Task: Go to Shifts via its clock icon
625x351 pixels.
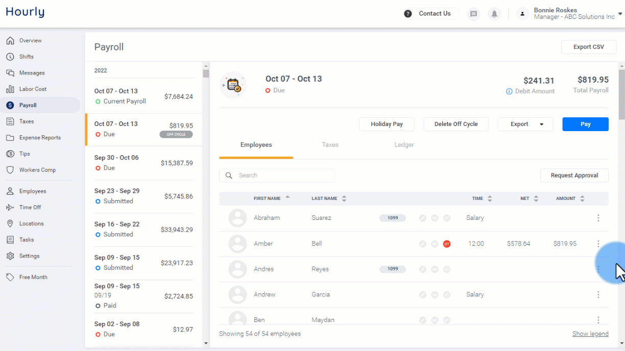Action: 10,57
